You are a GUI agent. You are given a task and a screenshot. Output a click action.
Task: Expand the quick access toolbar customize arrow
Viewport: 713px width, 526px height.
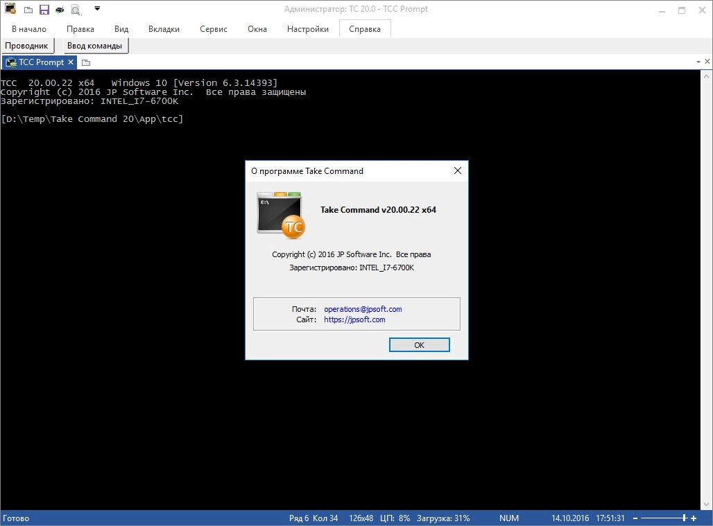[x=97, y=8]
